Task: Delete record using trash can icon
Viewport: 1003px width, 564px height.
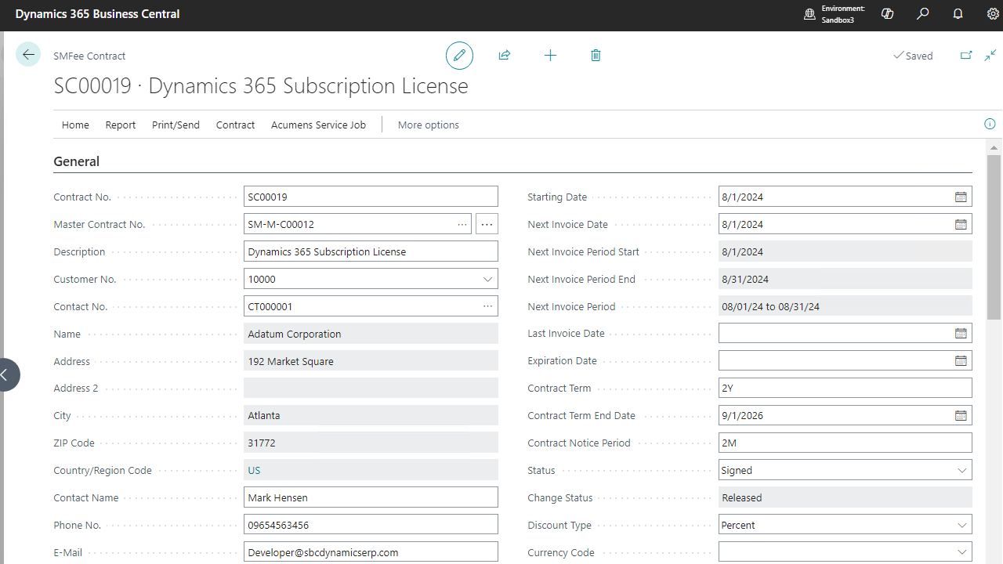Action: 596,56
